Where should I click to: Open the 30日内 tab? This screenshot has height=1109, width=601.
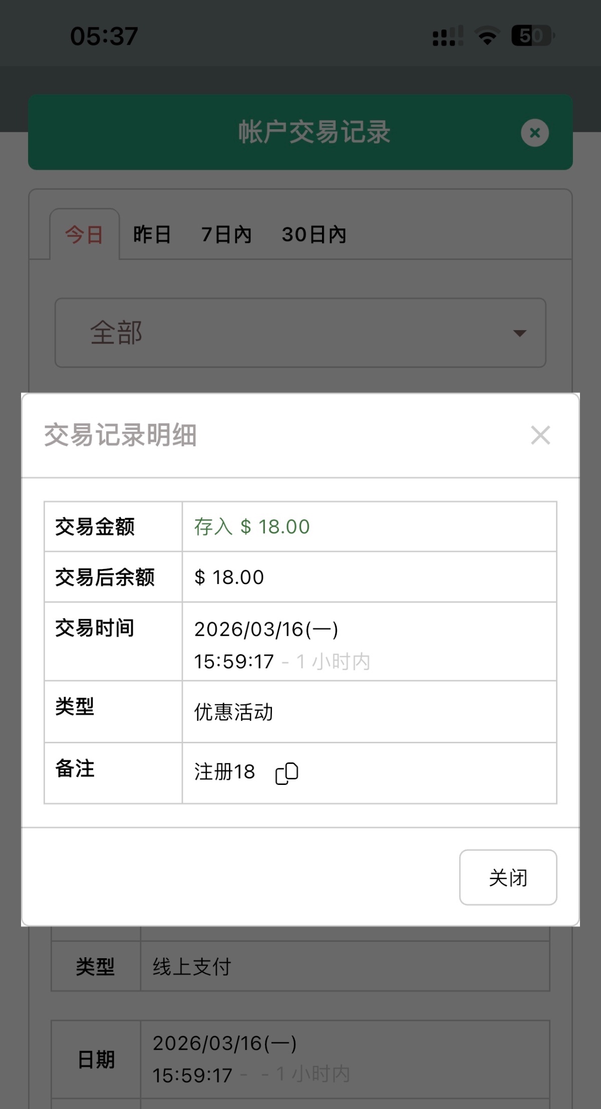(x=314, y=234)
